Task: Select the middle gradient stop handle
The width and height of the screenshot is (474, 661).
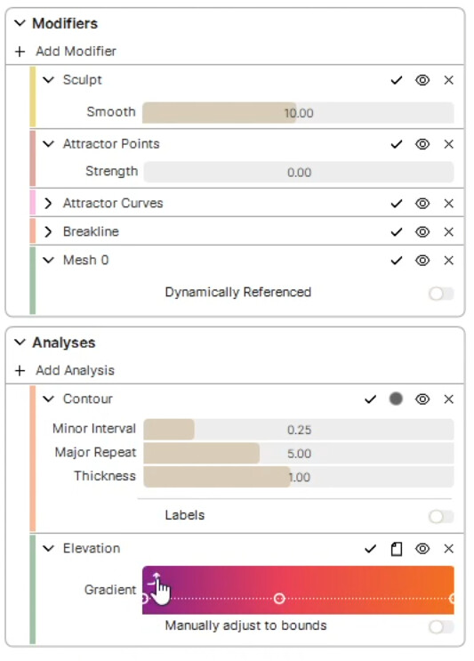Action: pyautogui.click(x=279, y=598)
